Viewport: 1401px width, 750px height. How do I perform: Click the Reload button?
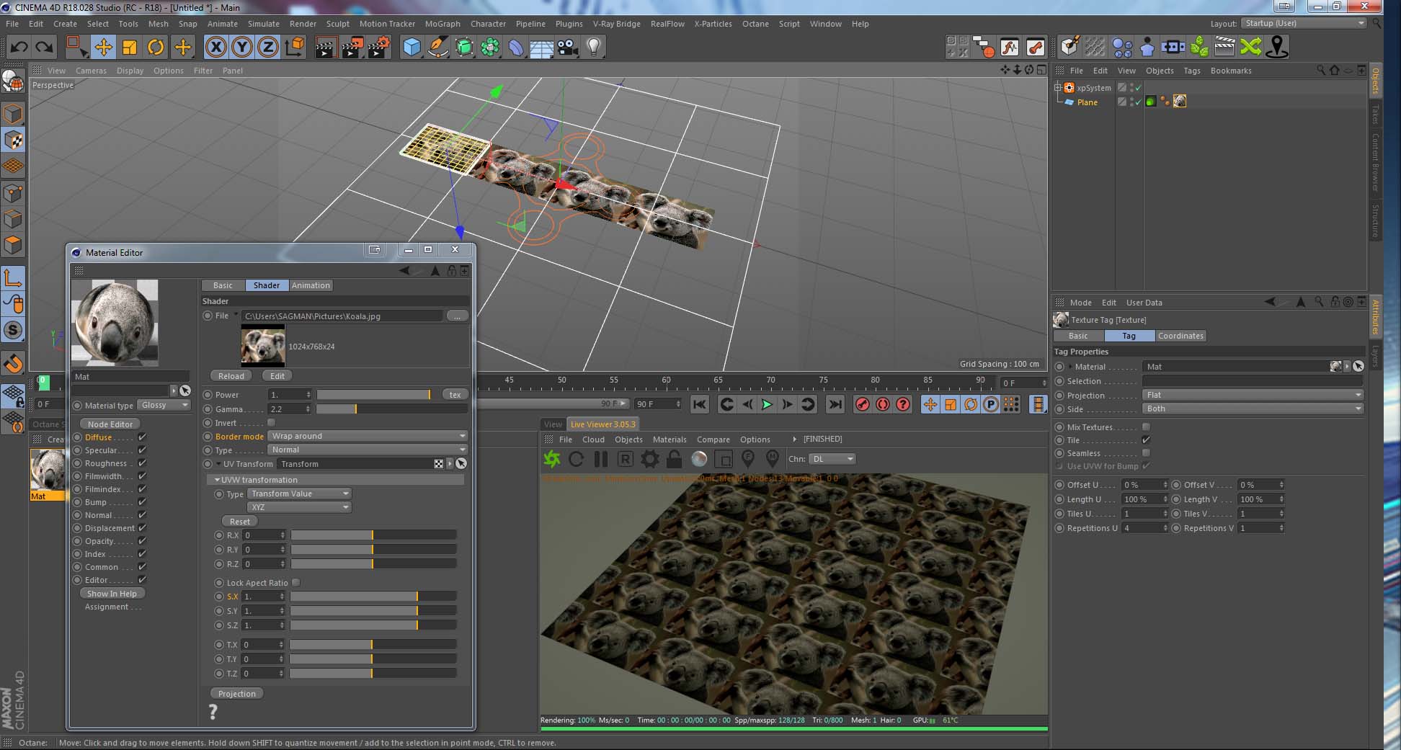click(231, 376)
